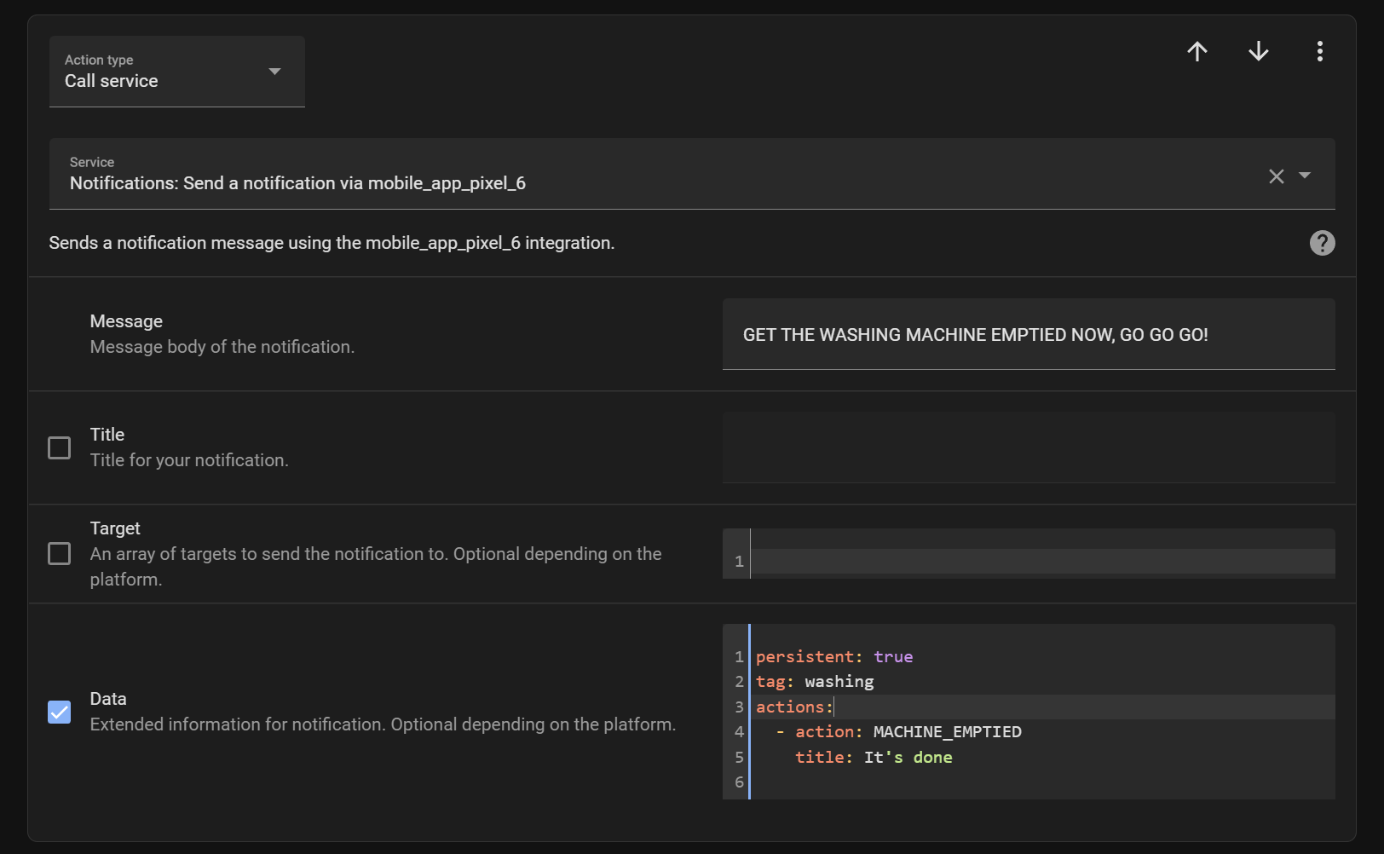Image resolution: width=1384 pixels, height=854 pixels.
Task: Enable the Title checkbox
Action: tap(60, 448)
